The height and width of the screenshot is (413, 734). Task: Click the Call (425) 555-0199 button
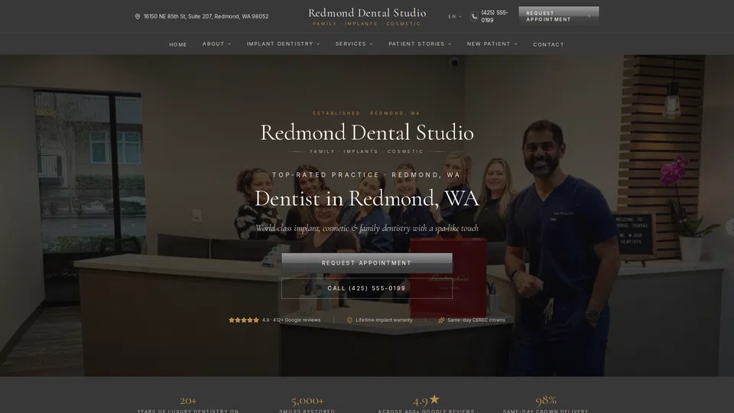[366, 288]
